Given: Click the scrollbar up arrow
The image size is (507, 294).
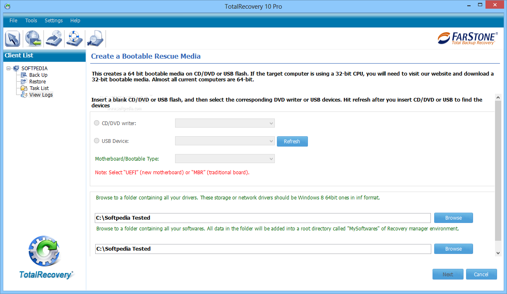Looking at the screenshot, I should (x=498, y=98).
